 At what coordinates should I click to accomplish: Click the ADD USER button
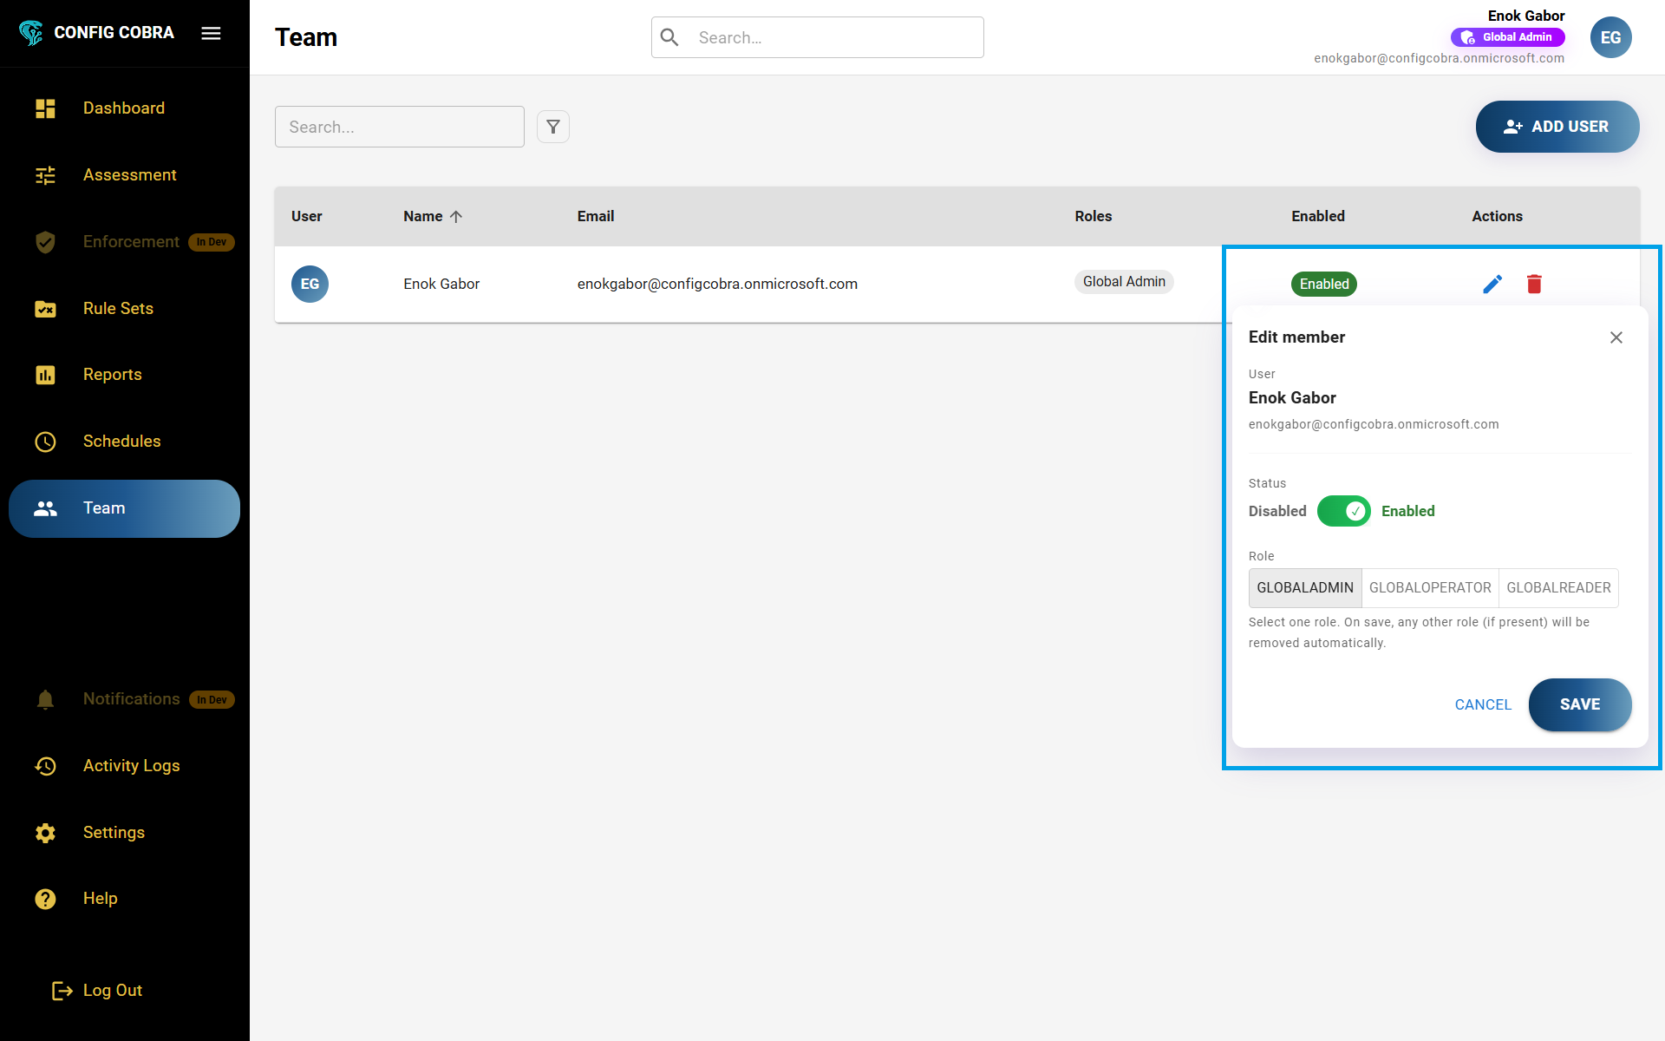(x=1557, y=127)
